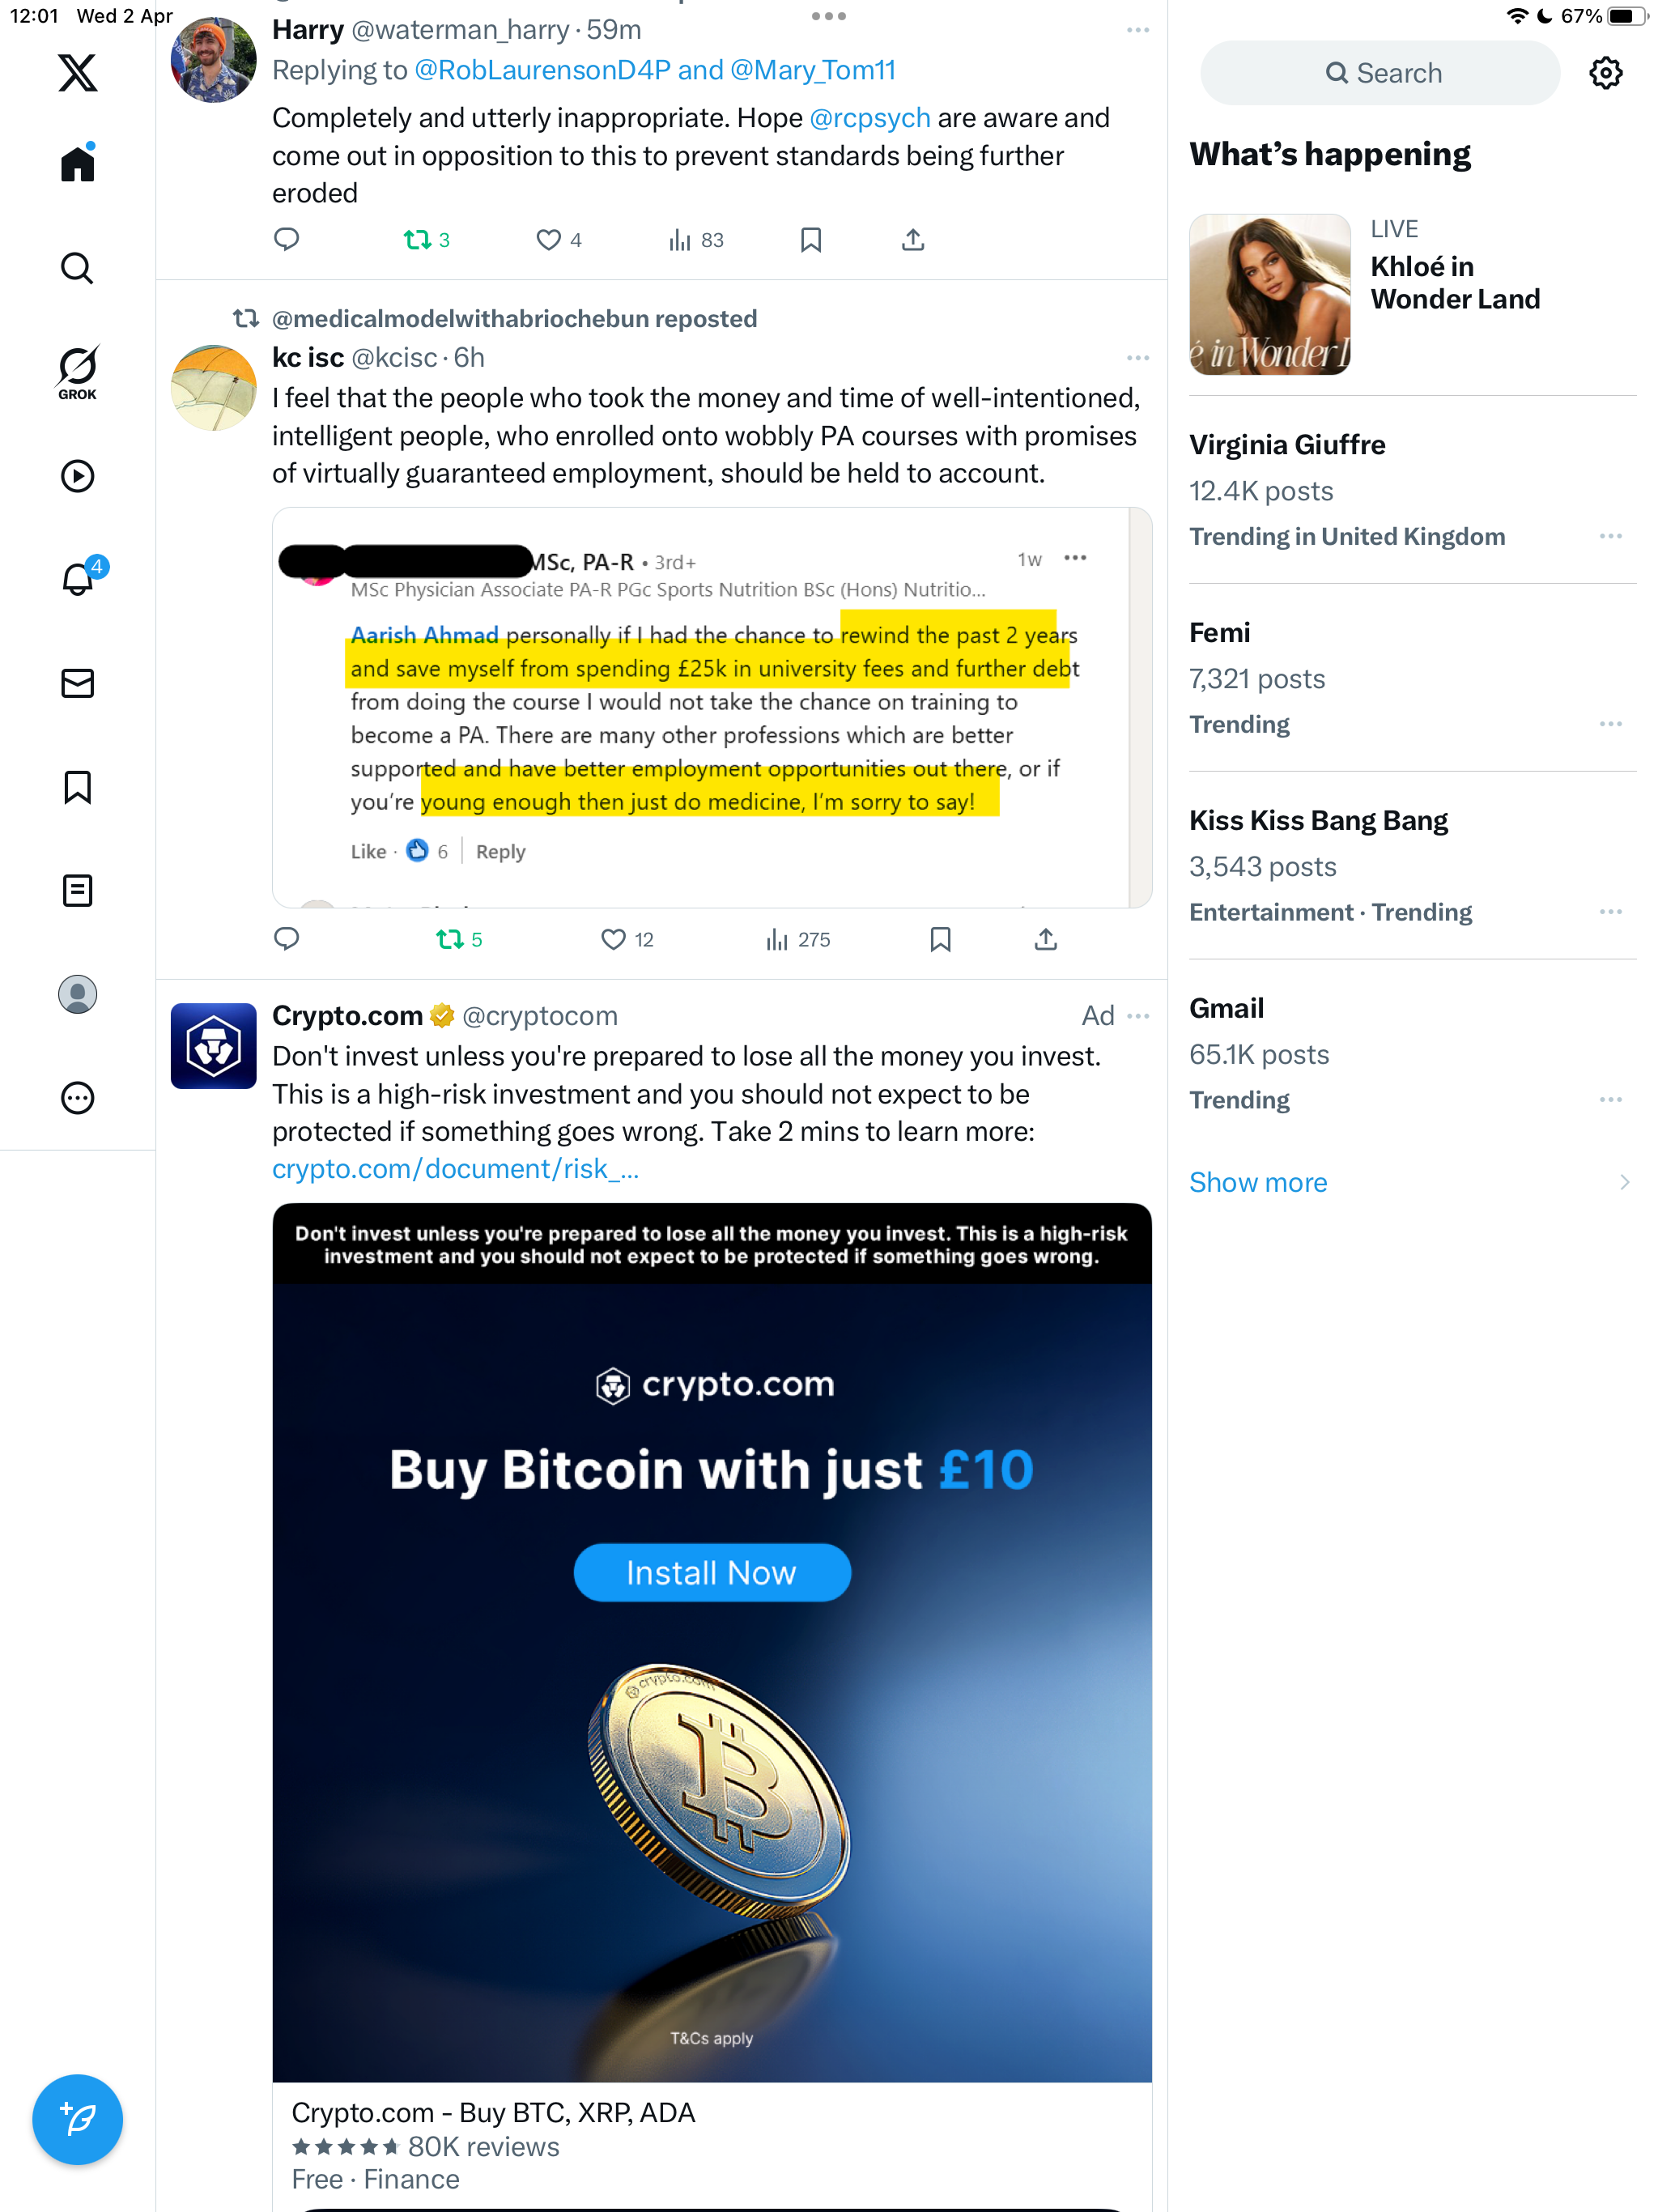Open Grok from the sidebar
The width and height of the screenshot is (1658, 2212).
point(77,373)
